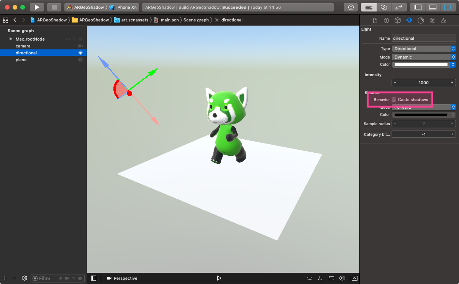Image resolution: width=459 pixels, height=284 pixels.
Task: Go back in editor history
Action: [x=15, y=20]
